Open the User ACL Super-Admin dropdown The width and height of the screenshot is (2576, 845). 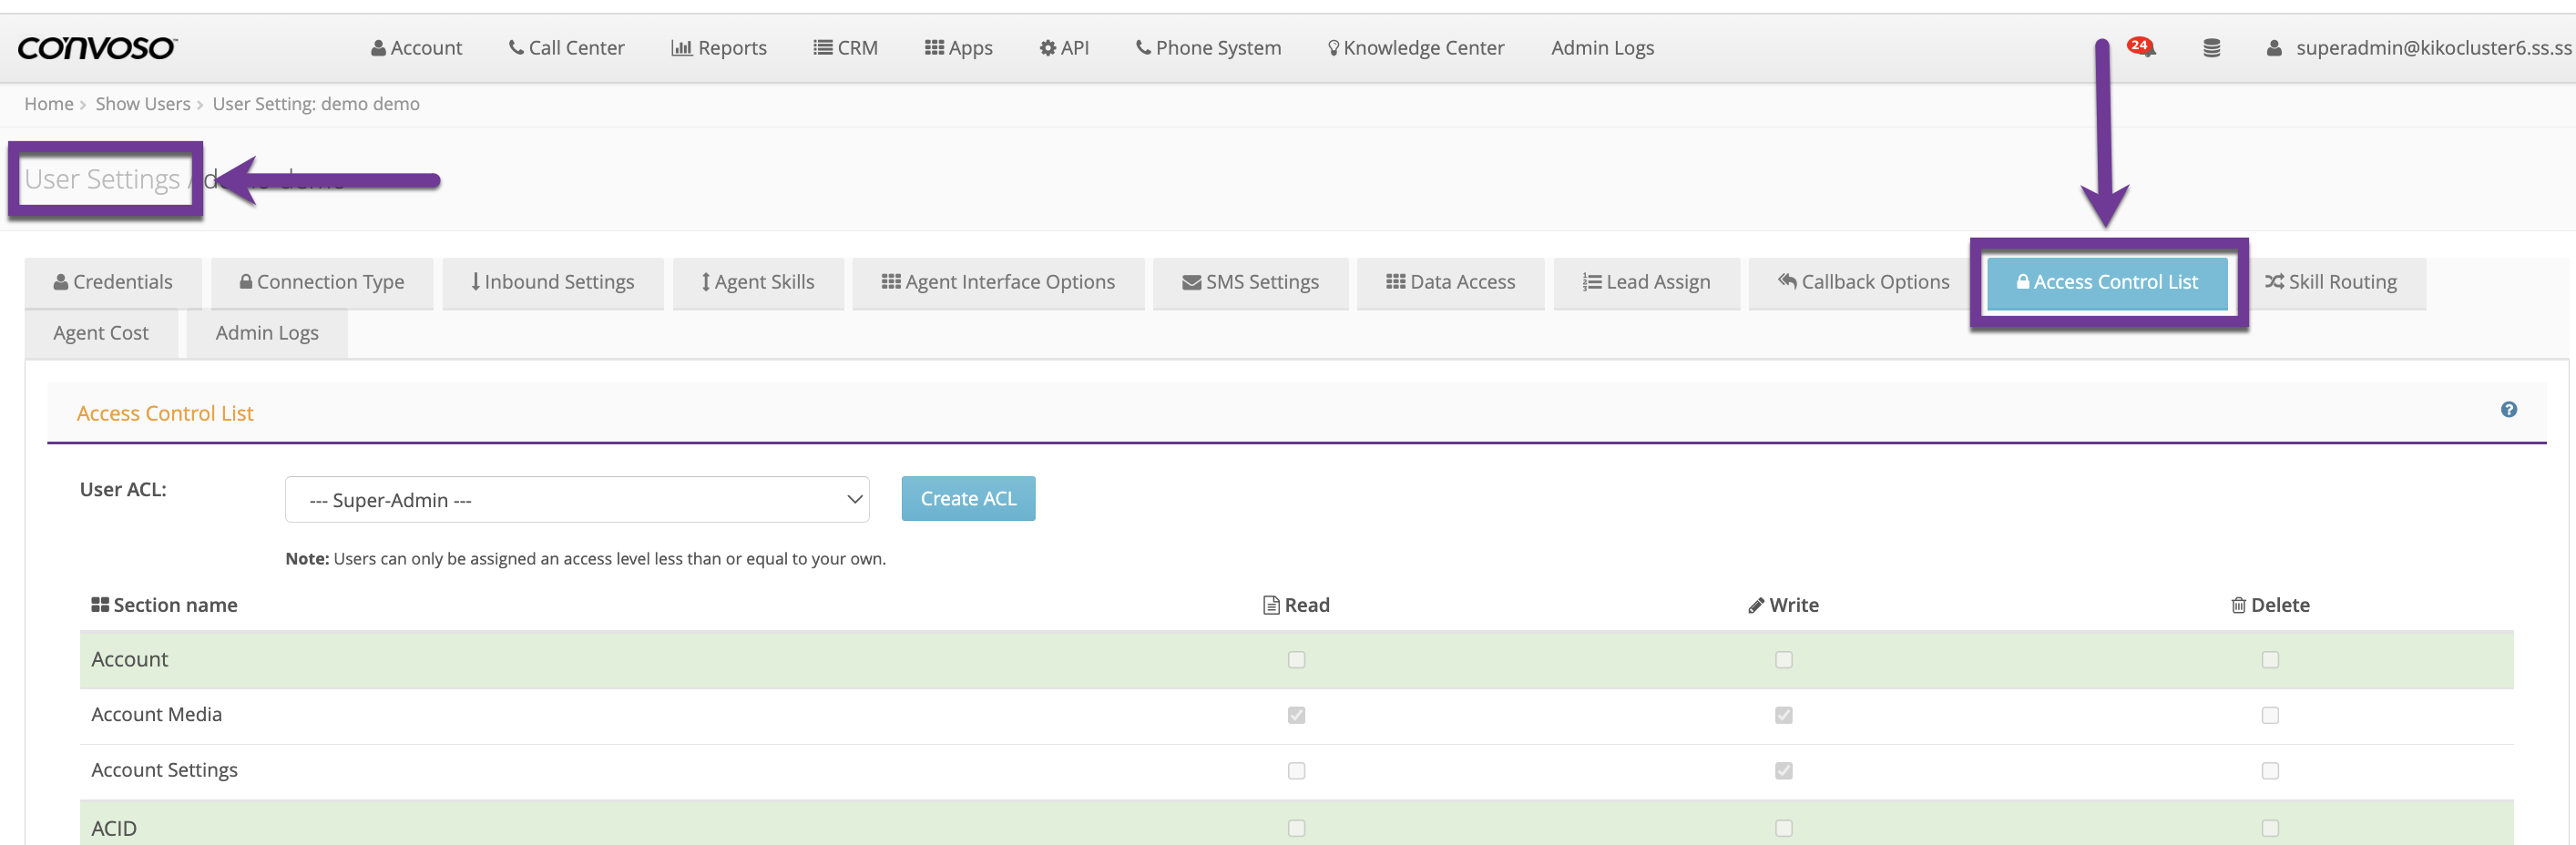point(576,499)
